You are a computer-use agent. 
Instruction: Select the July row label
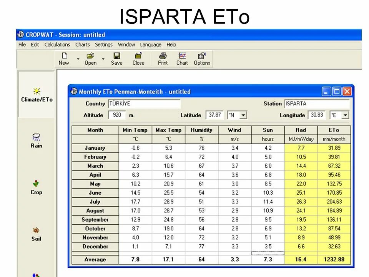(95, 202)
